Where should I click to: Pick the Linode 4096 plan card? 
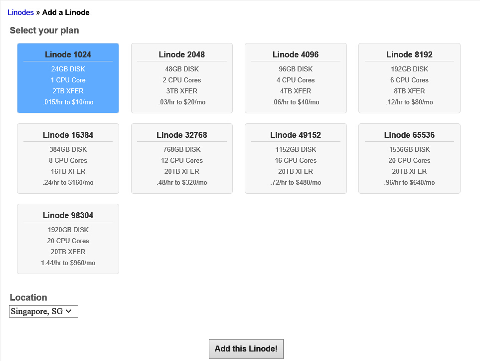point(296,78)
